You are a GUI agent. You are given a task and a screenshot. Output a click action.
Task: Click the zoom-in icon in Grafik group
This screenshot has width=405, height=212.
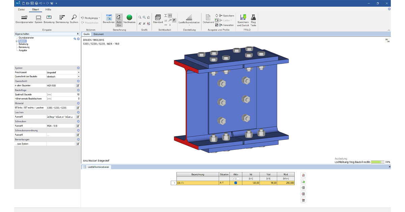tap(144, 17)
